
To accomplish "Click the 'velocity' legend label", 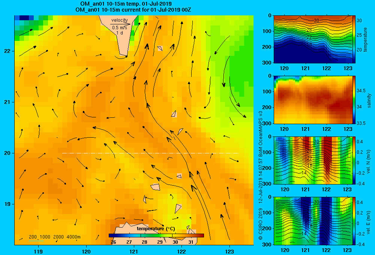I will click(x=120, y=20).
